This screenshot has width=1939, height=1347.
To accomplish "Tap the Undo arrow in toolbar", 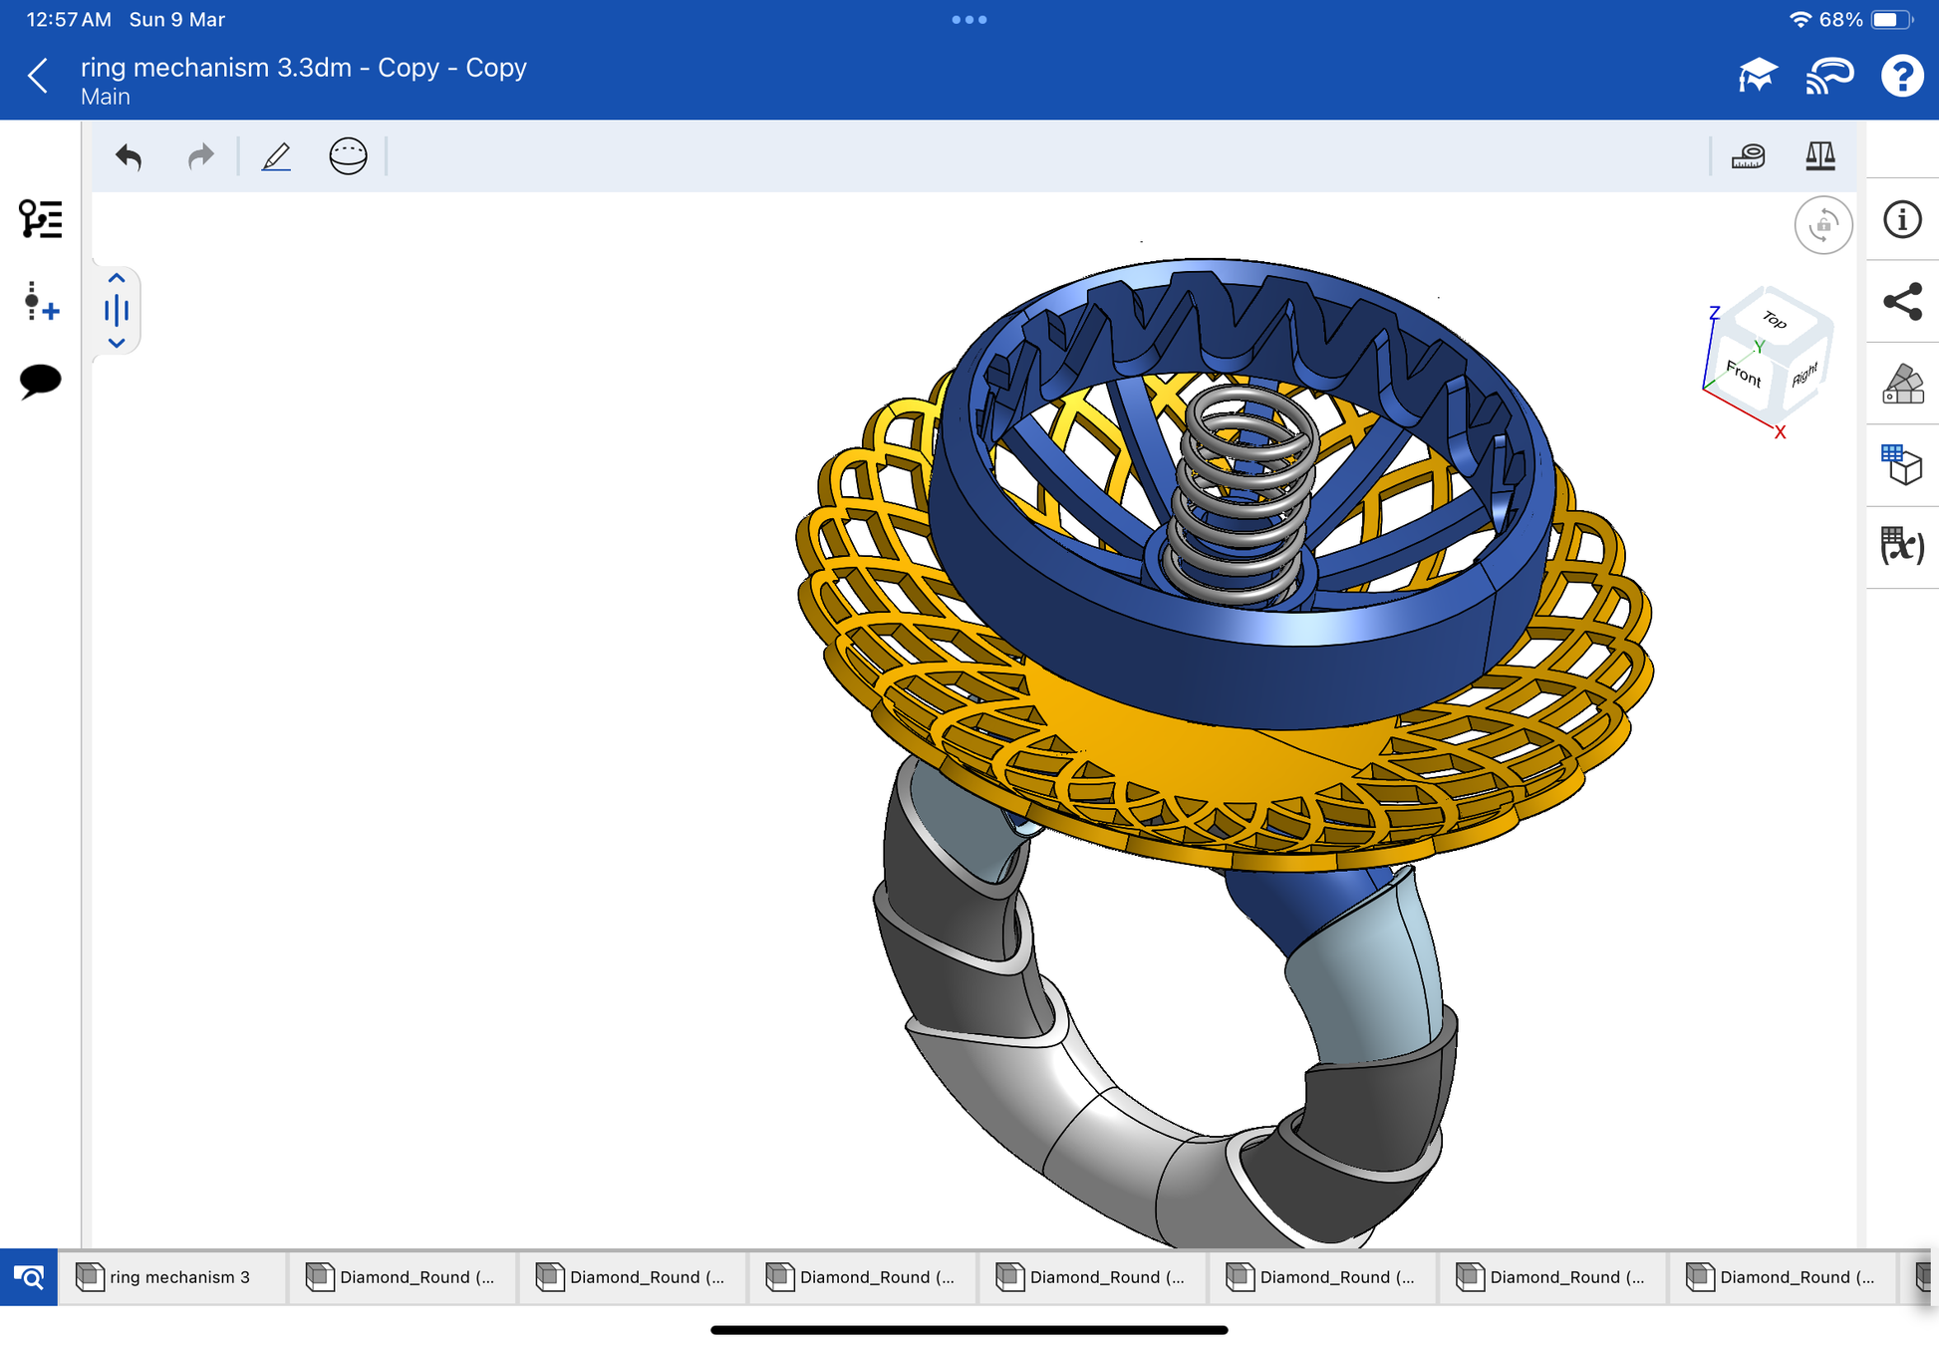I will [129, 156].
